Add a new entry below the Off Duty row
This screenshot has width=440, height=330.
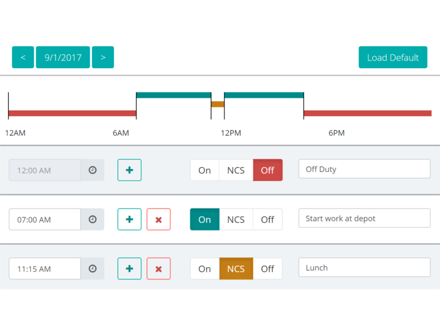(x=129, y=170)
